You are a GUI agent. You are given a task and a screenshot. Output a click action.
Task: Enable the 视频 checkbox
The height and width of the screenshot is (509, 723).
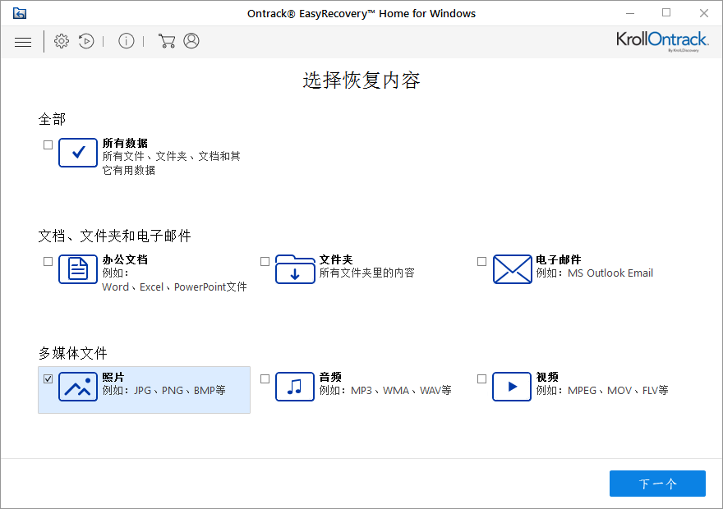pos(481,378)
